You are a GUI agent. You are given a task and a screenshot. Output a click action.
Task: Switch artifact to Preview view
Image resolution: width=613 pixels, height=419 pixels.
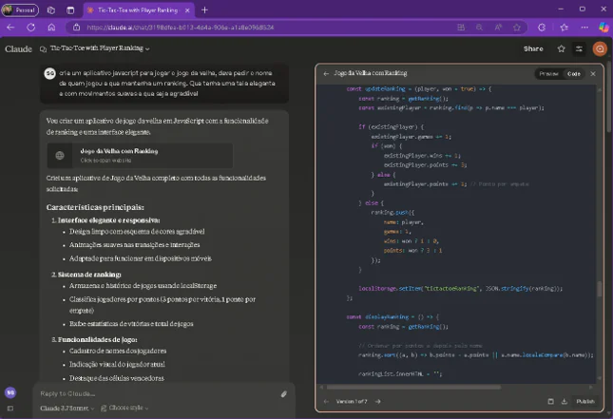pyautogui.click(x=548, y=74)
